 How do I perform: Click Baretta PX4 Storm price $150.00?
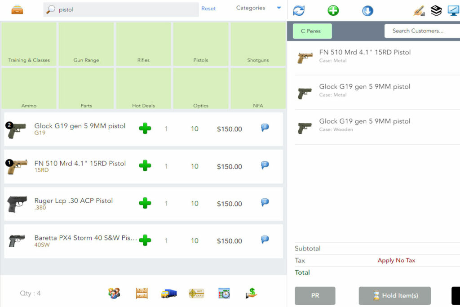pyautogui.click(x=230, y=241)
